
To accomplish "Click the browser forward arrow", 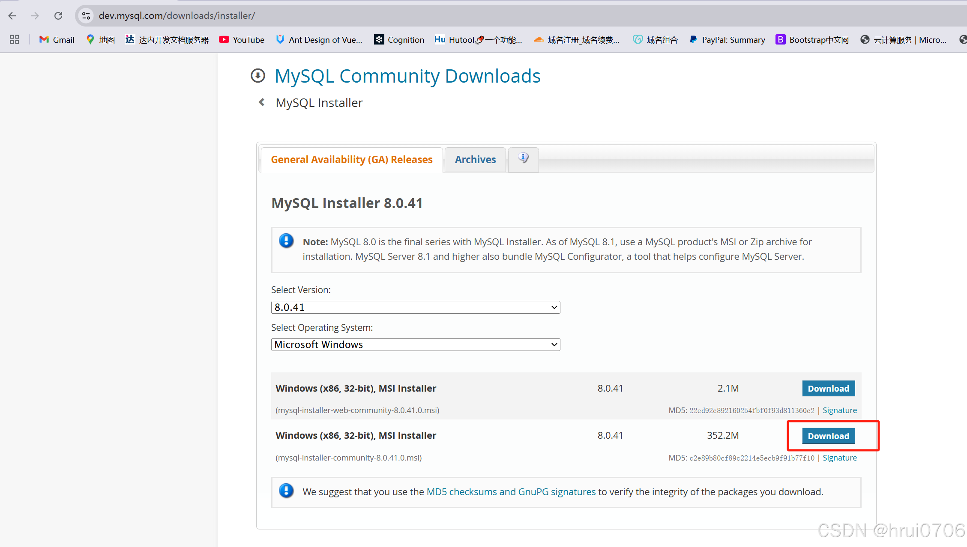I will click(x=35, y=16).
